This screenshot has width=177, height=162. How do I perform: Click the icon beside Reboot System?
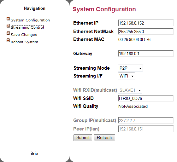coord(8,40)
